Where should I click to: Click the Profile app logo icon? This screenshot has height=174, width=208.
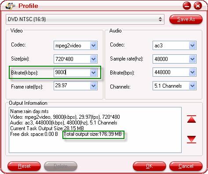pyautogui.click(x=10, y=6)
